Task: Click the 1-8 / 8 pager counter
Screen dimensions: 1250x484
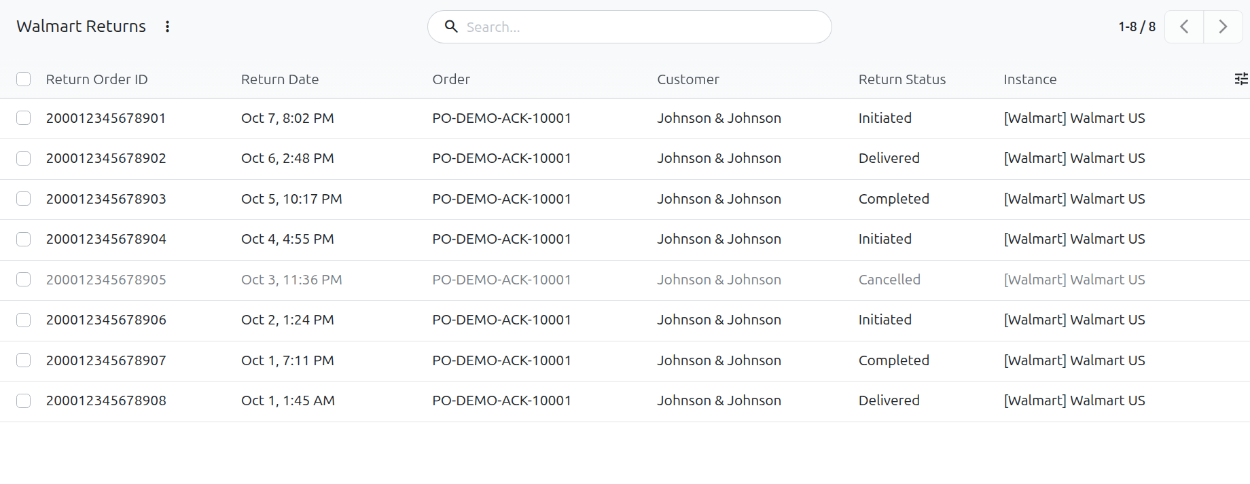Action: [x=1137, y=26]
